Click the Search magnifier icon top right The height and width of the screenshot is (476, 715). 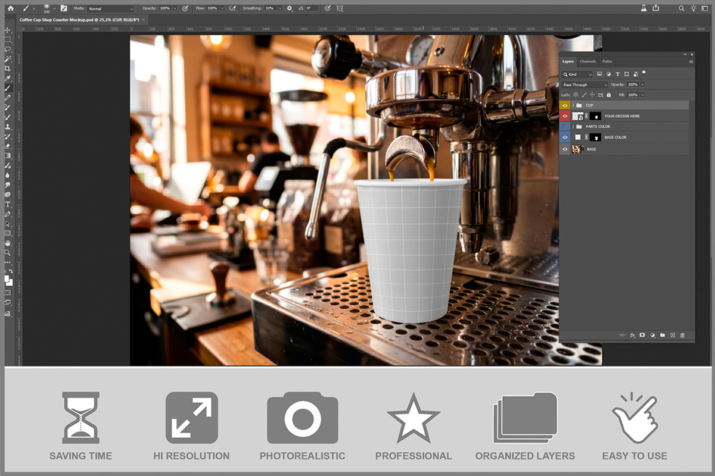(681, 8)
